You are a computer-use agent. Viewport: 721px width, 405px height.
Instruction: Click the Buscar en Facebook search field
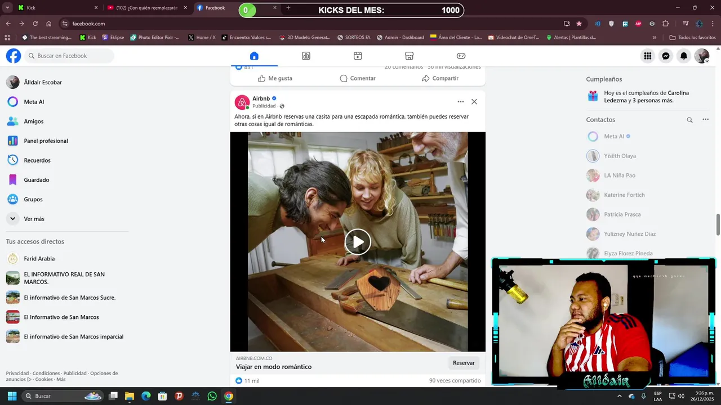pyautogui.click(x=70, y=56)
